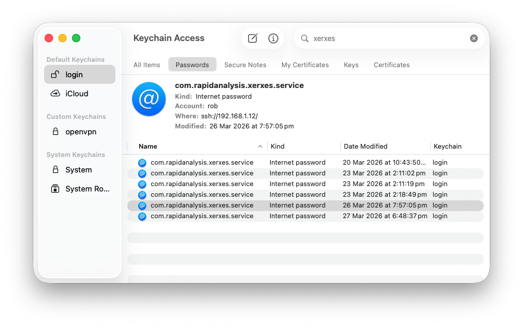Select the entry modified 20 Mar 2026
This screenshot has width=523, height=327.
click(x=305, y=162)
